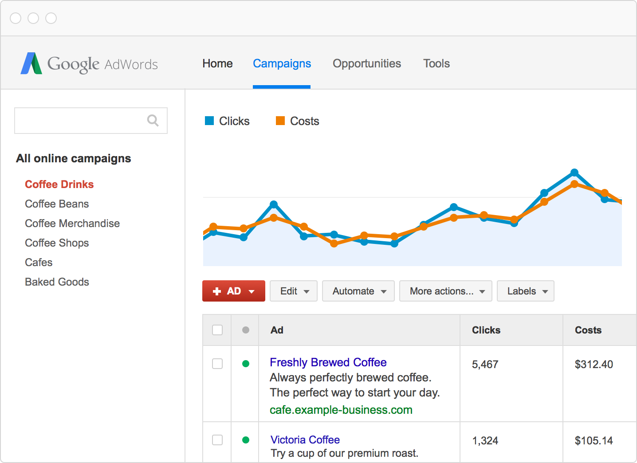Sort by the Clicks column header
The height and width of the screenshot is (463, 637).
[x=486, y=330]
